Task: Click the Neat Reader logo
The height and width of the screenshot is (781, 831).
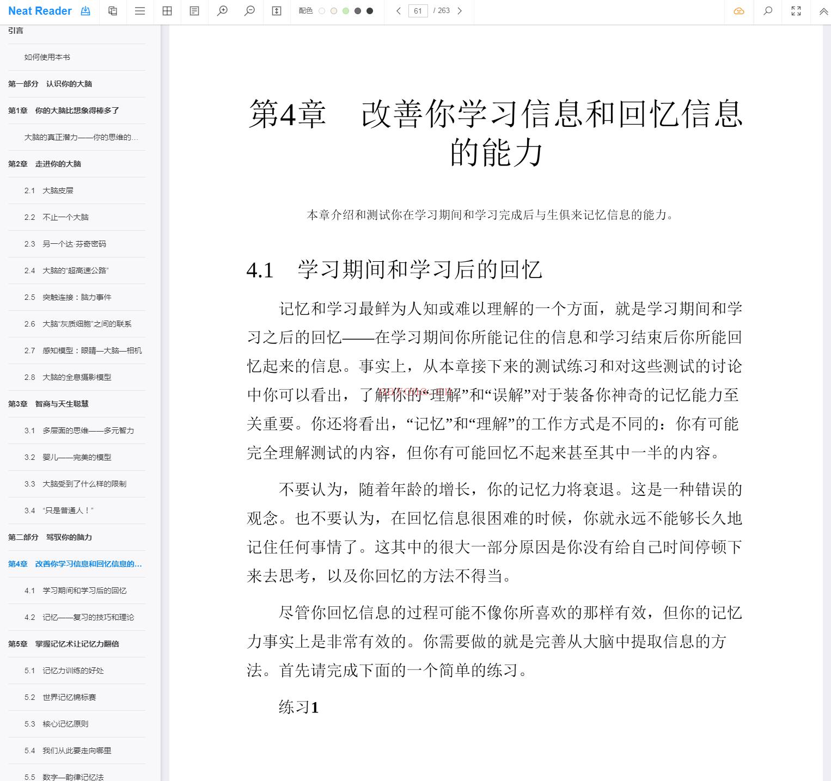Action: pyautogui.click(x=40, y=11)
